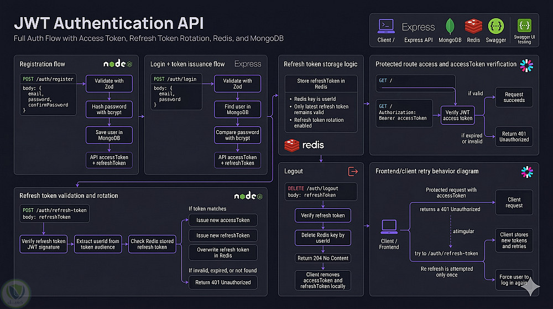Screen dimensions: 553x309
Task: Click the Authorization: Bearer accessToken box
Action: (x=404, y=113)
